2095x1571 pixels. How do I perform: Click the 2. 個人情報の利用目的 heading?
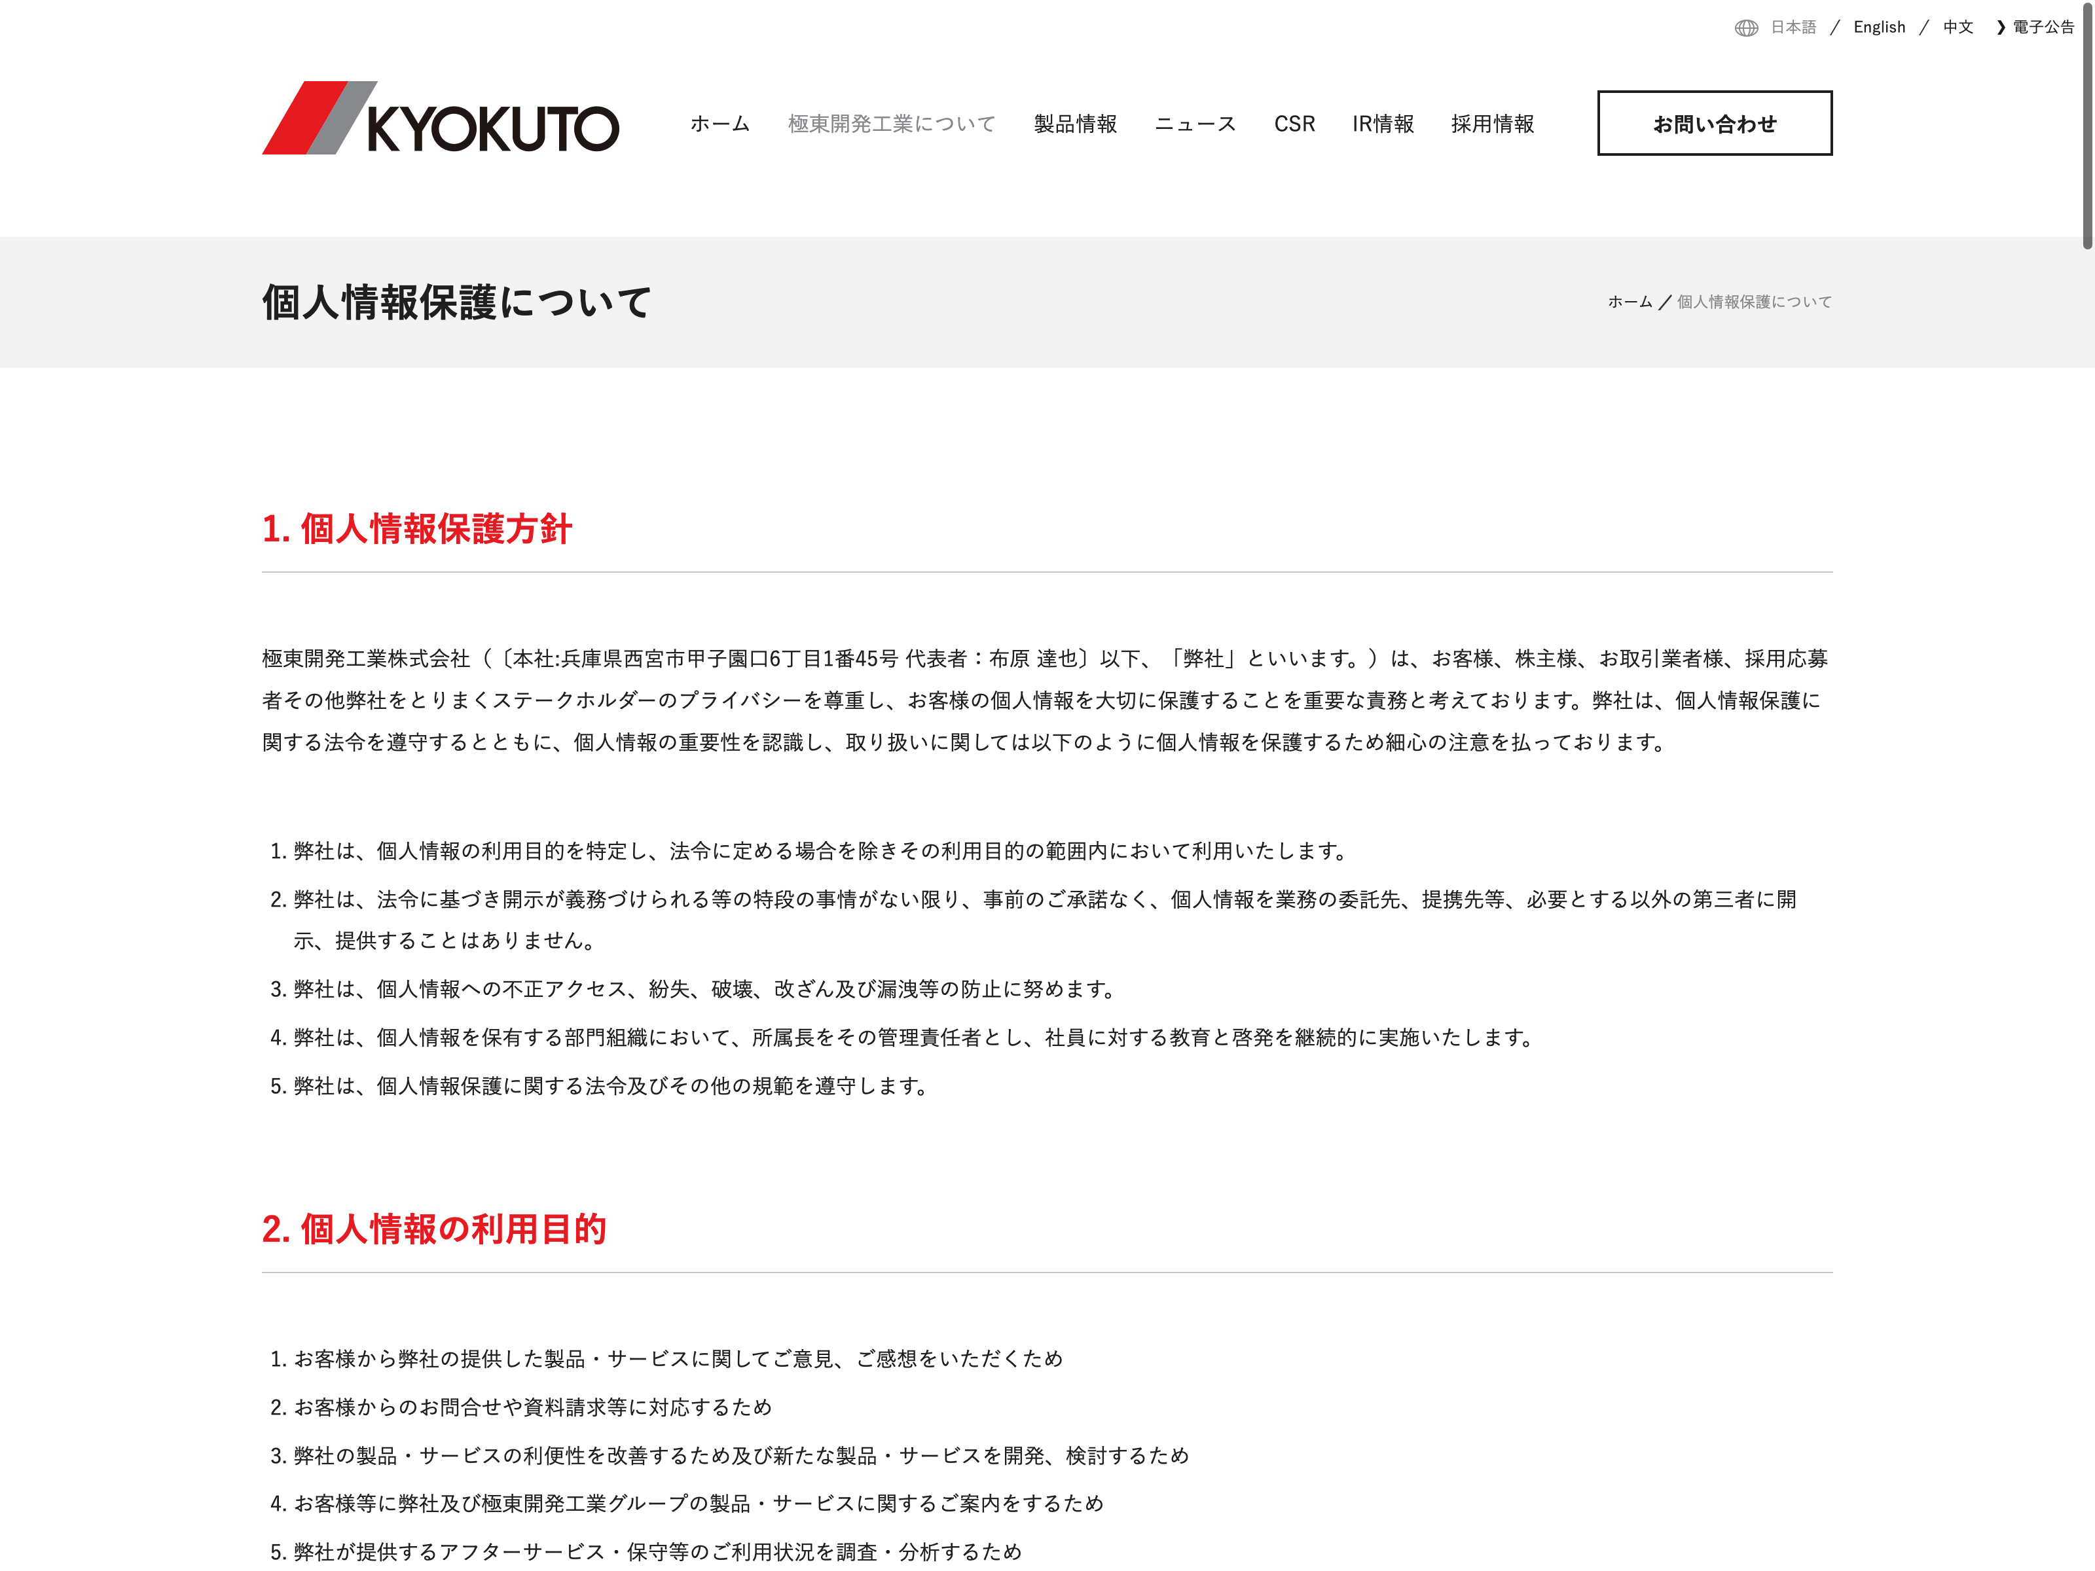434,1229
